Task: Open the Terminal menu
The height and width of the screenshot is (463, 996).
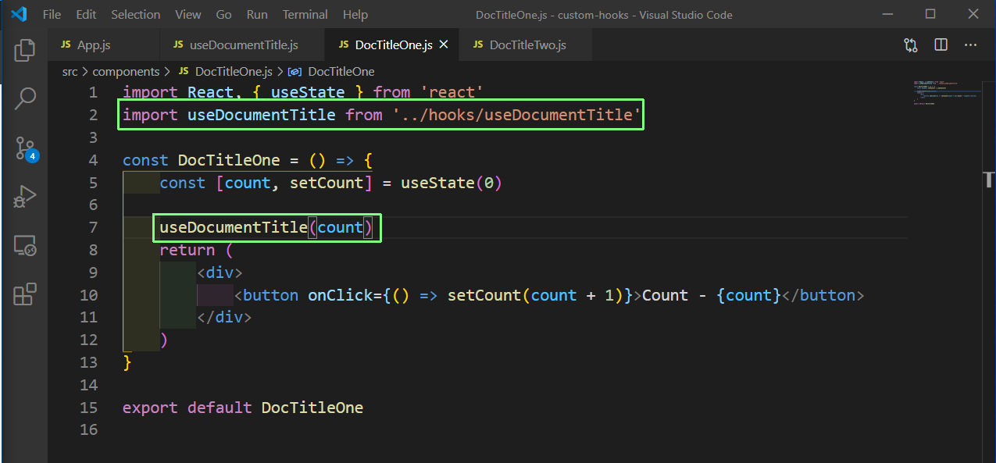Action: (x=305, y=15)
